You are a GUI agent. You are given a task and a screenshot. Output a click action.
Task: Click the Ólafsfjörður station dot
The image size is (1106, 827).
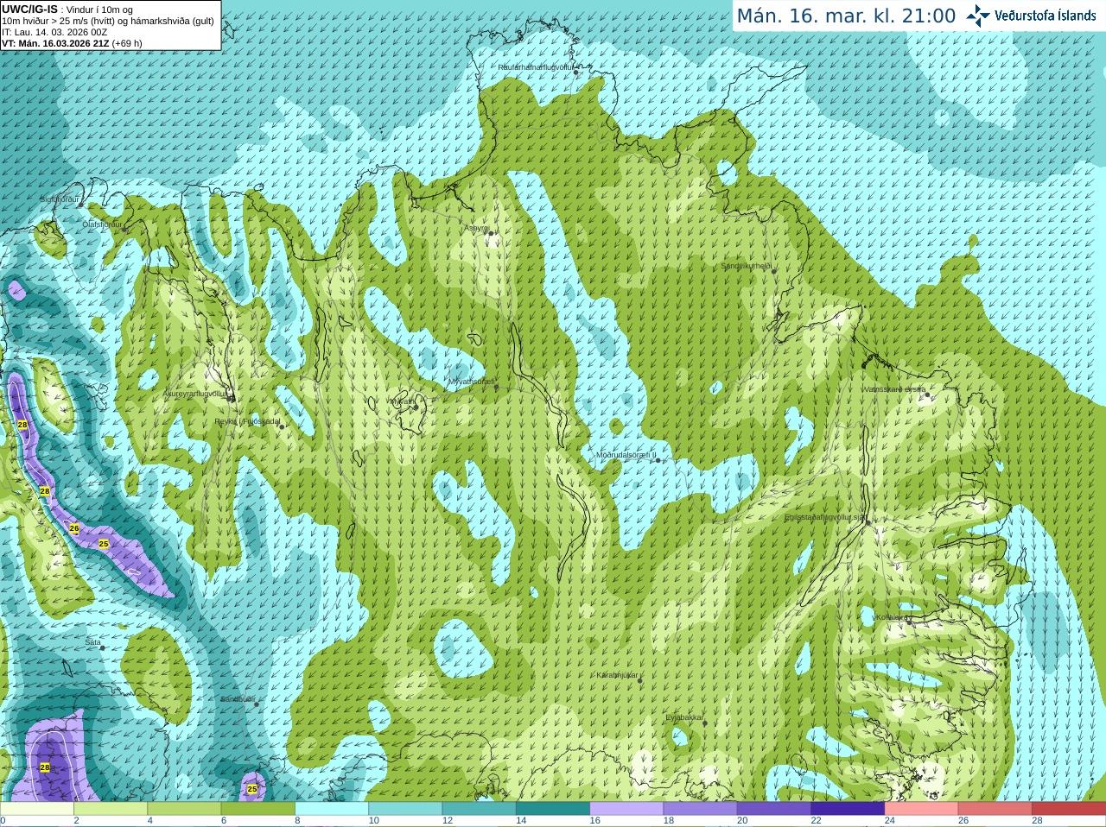point(124,230)
